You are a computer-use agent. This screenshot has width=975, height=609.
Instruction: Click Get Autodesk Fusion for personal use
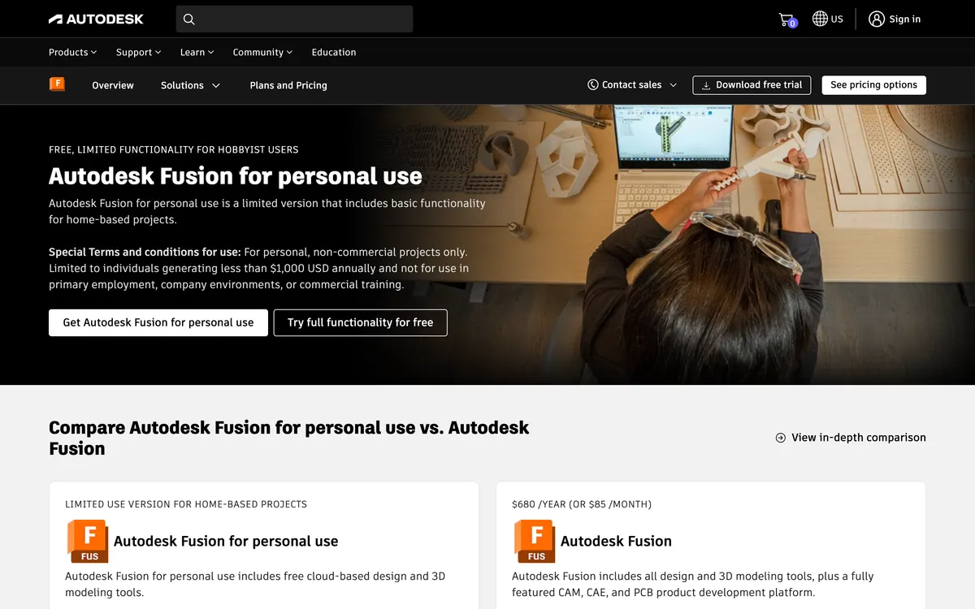tap(158, 322)
